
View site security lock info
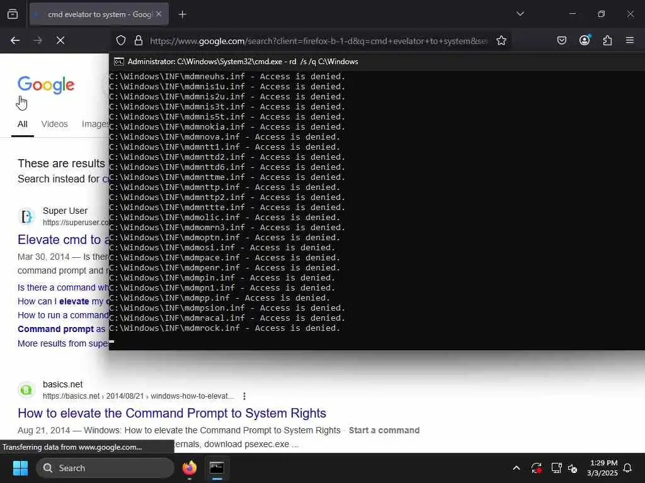[138, 40]
